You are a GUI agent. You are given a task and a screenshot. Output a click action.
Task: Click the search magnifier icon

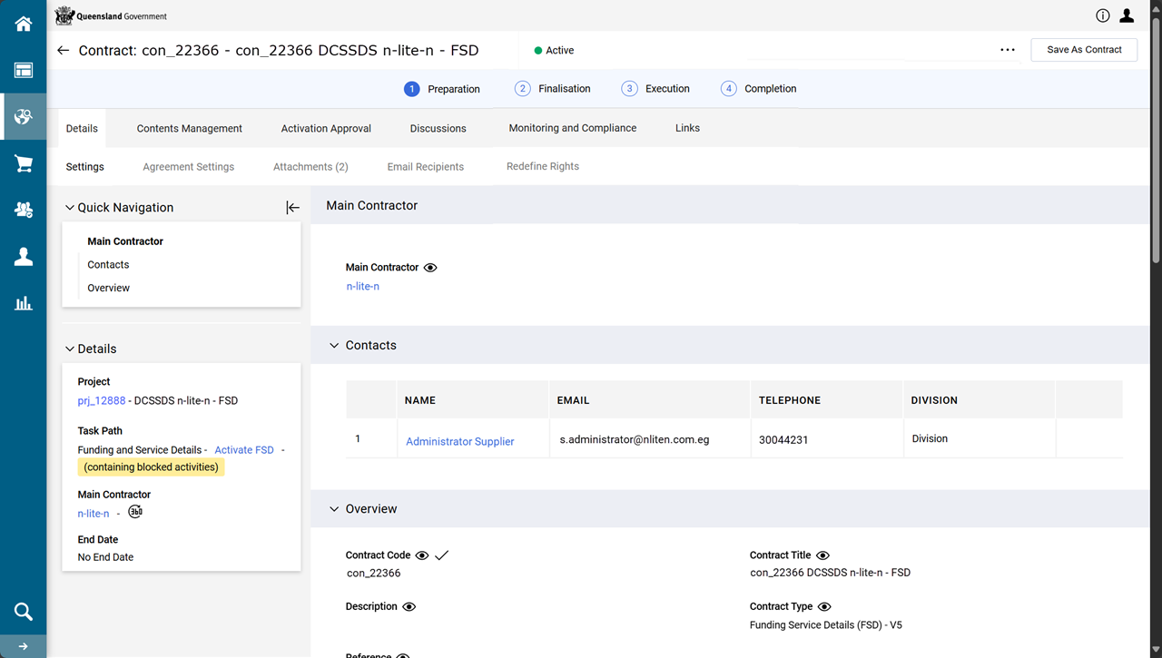[x=23, y=611]
